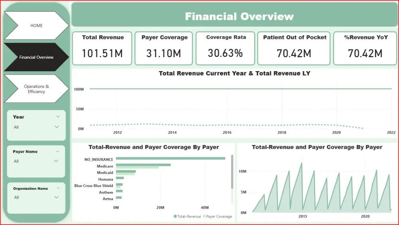Click the Patient Out of Pocket card
This screenshot has width=399, height=225.
click(294, 48)
